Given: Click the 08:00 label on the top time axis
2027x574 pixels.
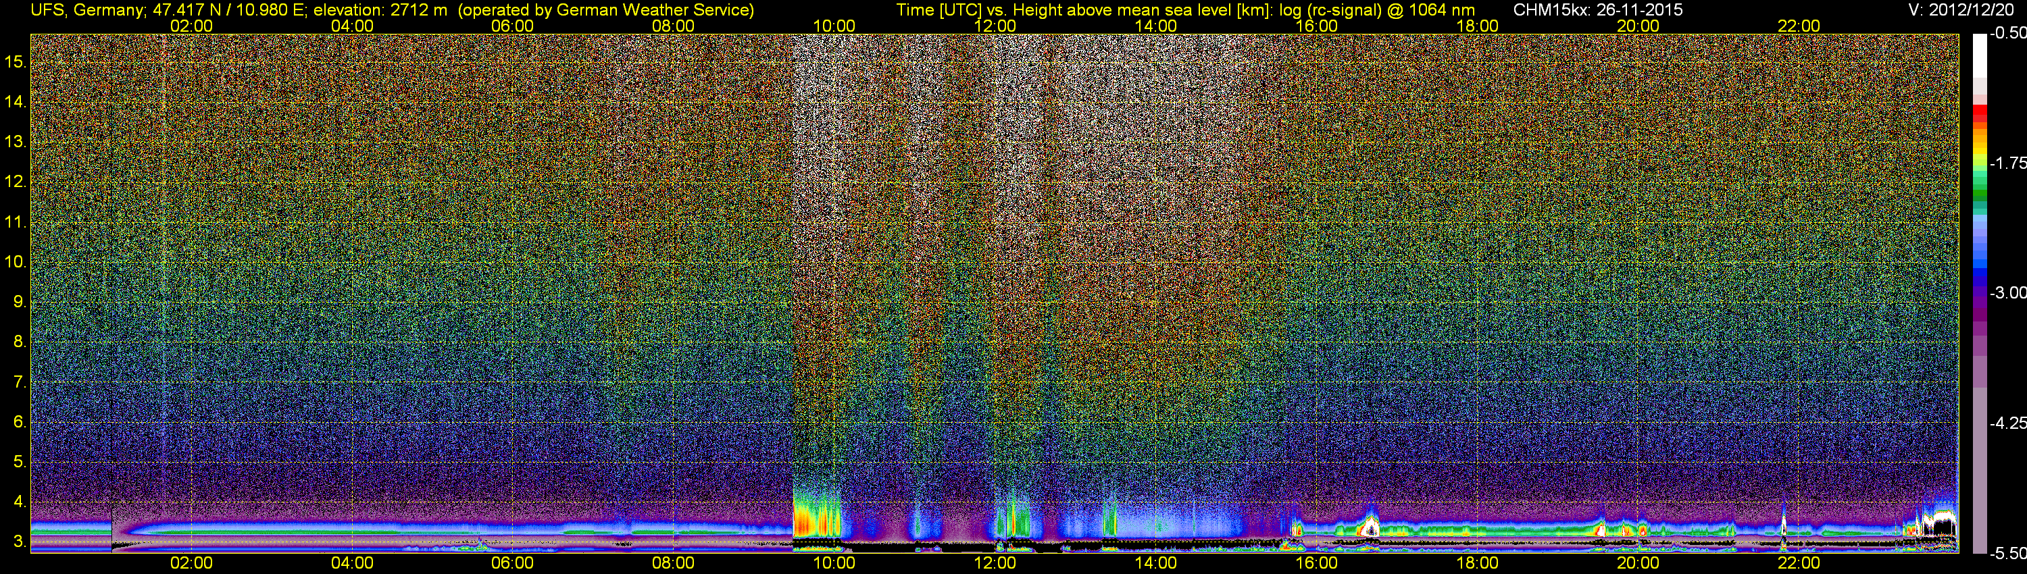Looking at the screenshot, I should point(674,26).
